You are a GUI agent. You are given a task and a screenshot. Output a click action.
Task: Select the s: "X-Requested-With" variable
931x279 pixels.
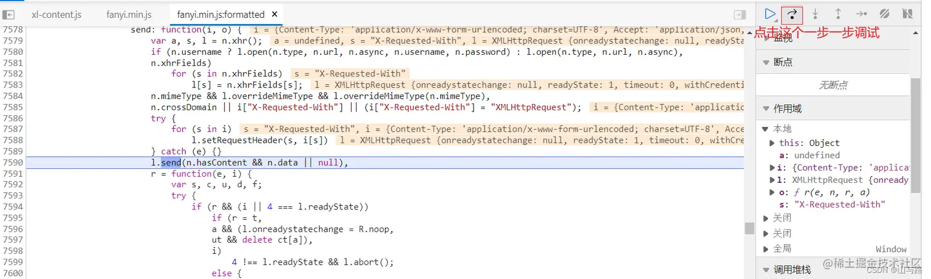coord(832,204)
